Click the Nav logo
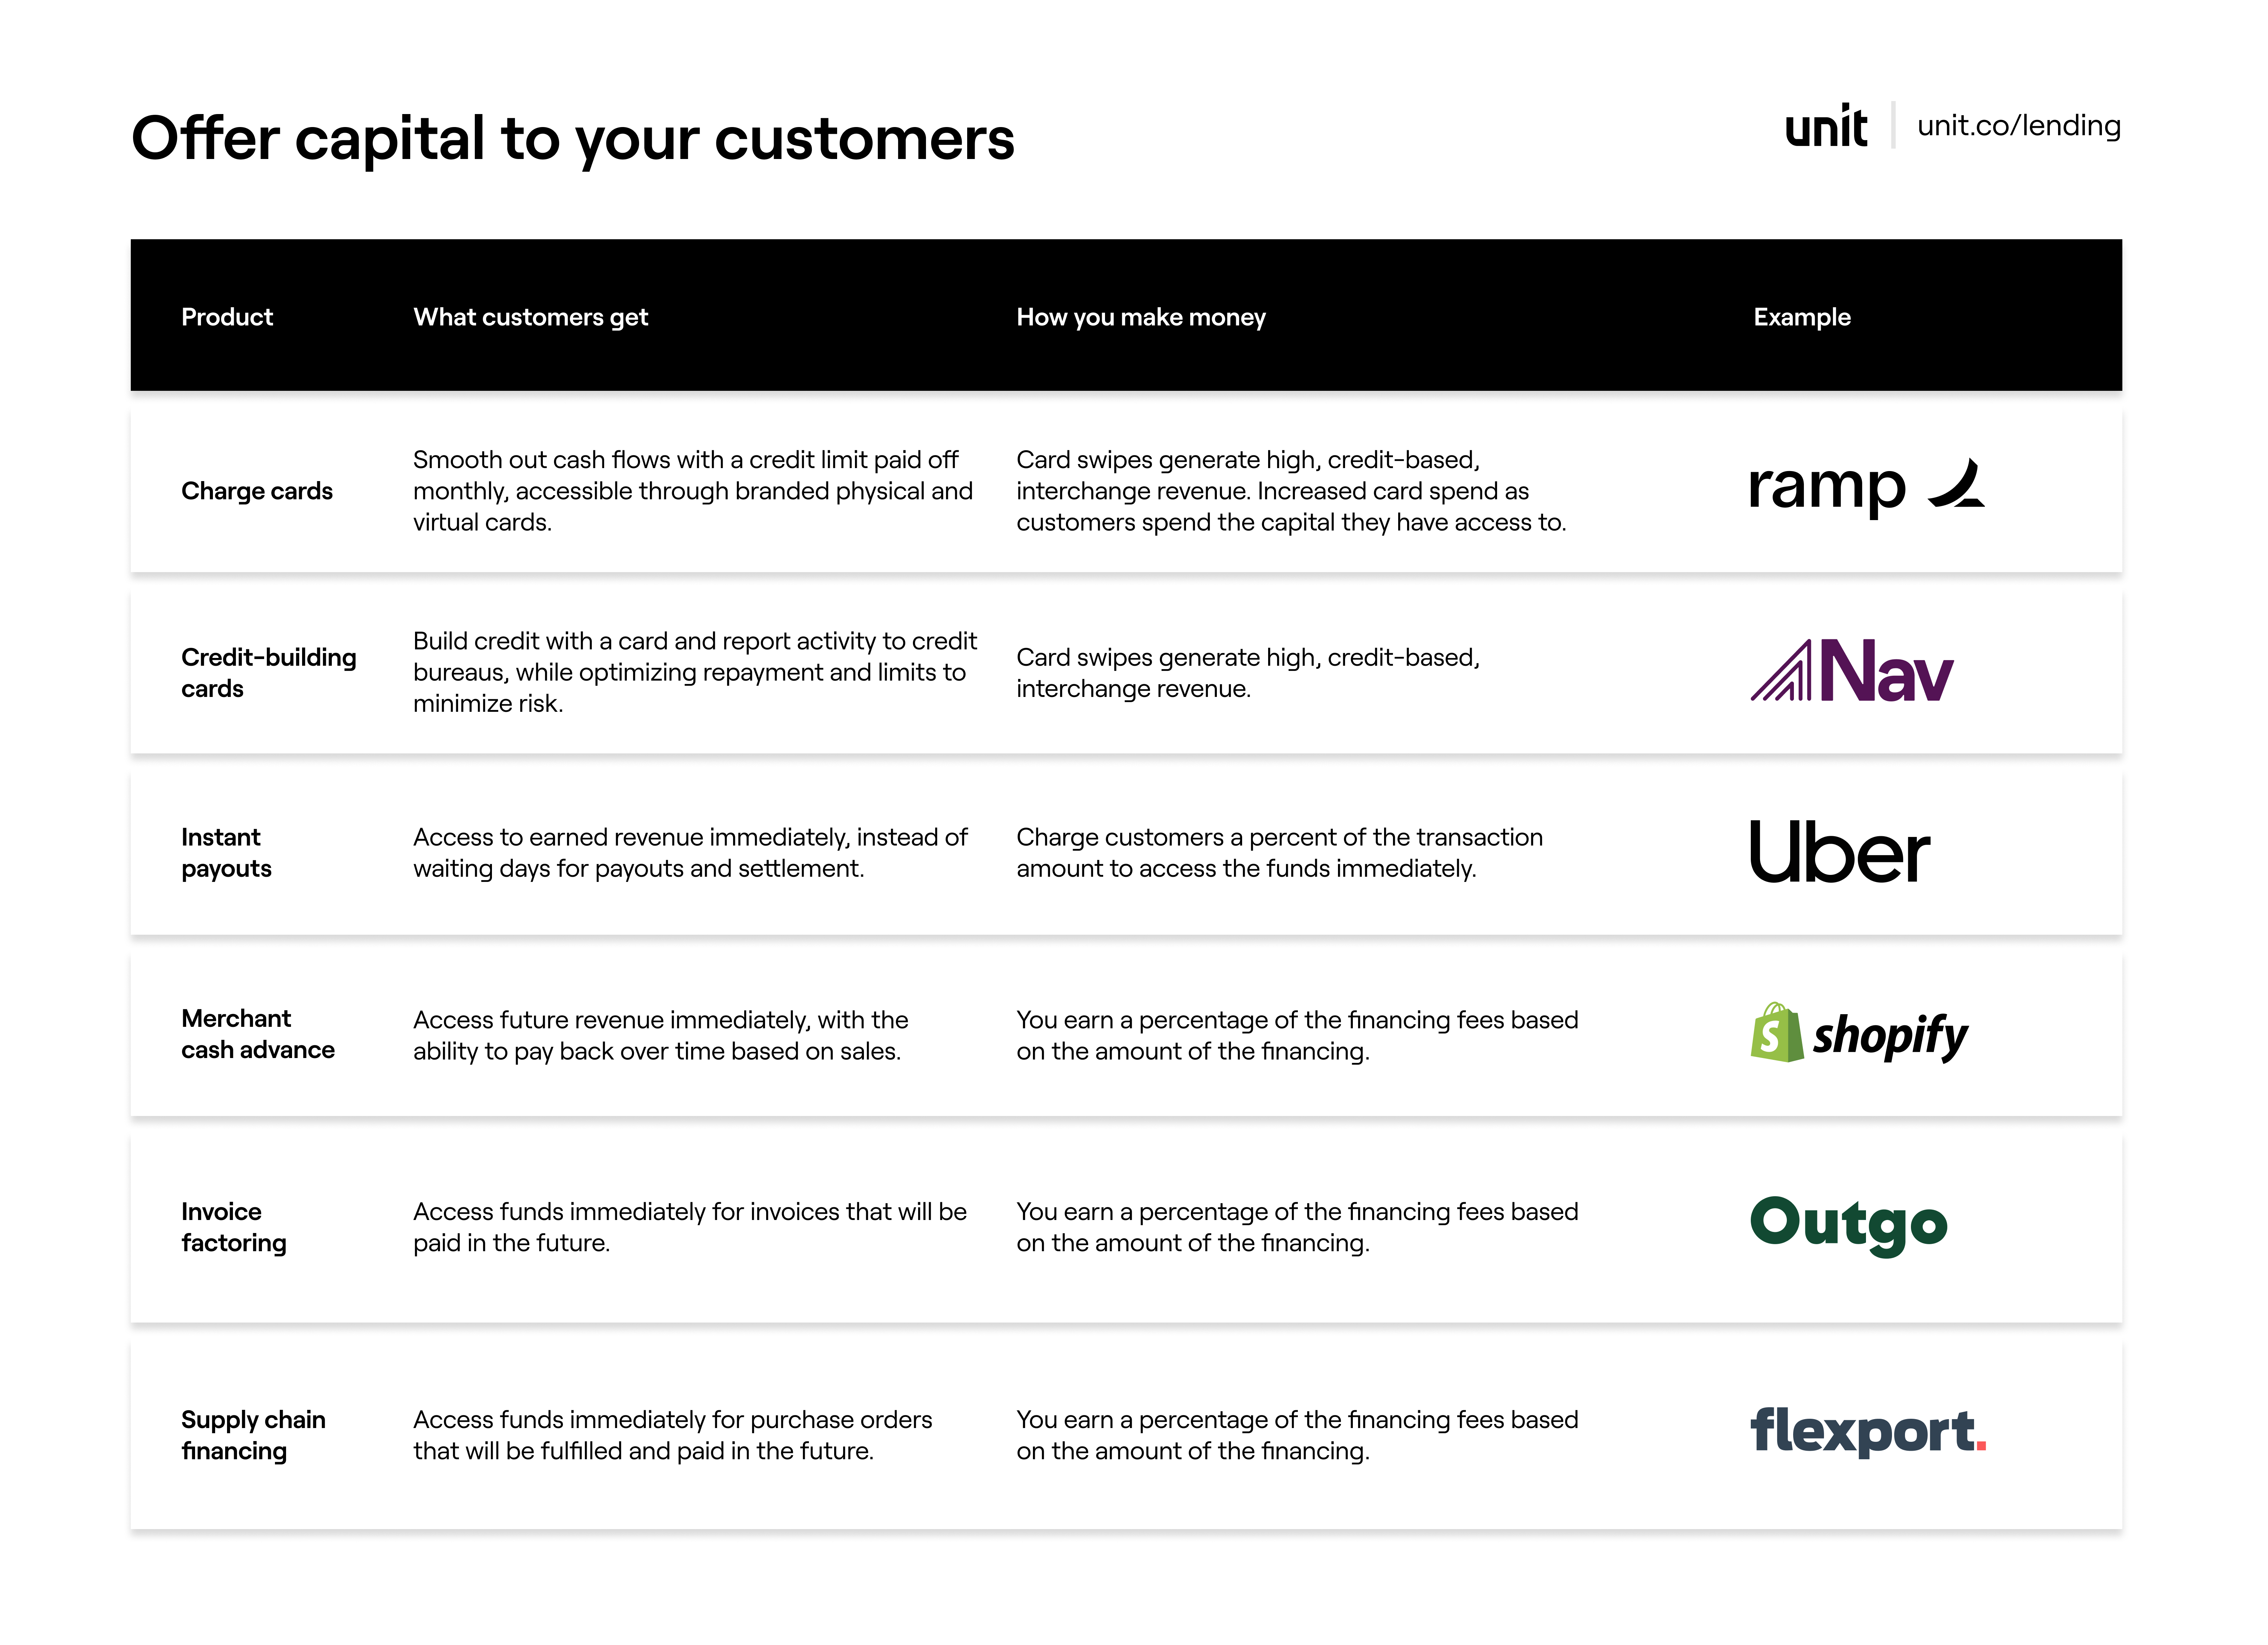This screenshot has width=2268, height=1645. [1851, 671]
